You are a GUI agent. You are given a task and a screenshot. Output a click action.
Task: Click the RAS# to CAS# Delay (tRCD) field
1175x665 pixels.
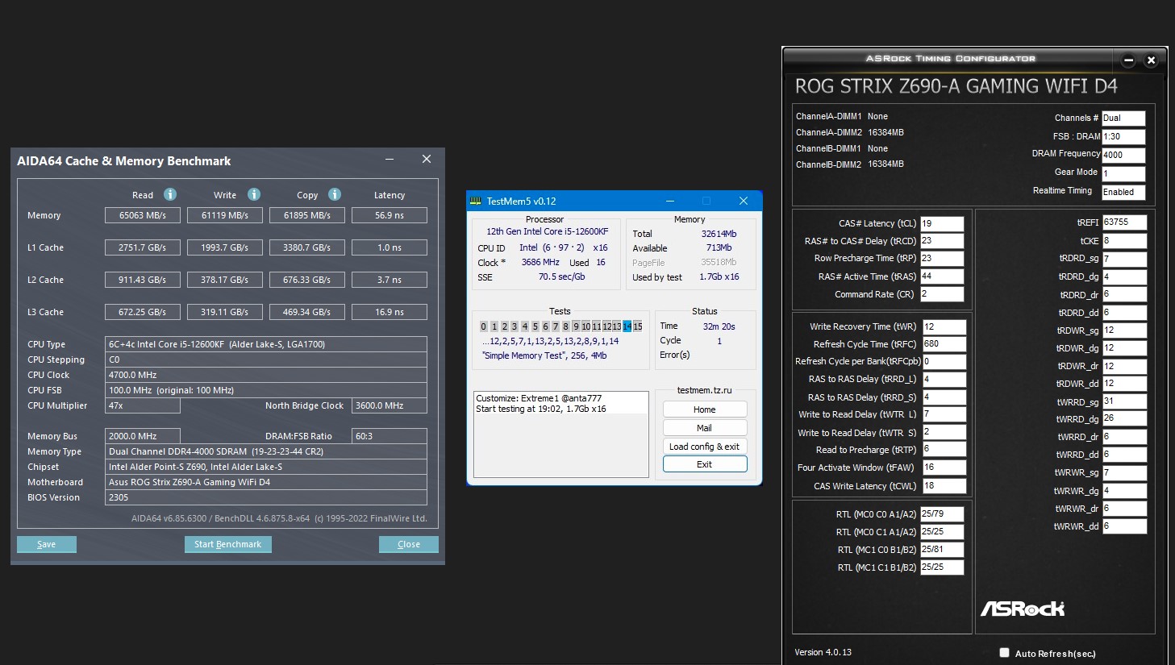point(942,241)
